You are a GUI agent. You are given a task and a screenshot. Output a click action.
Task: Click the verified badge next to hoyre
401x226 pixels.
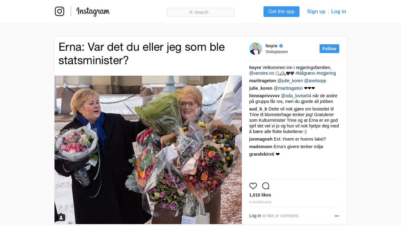(281, 46)
